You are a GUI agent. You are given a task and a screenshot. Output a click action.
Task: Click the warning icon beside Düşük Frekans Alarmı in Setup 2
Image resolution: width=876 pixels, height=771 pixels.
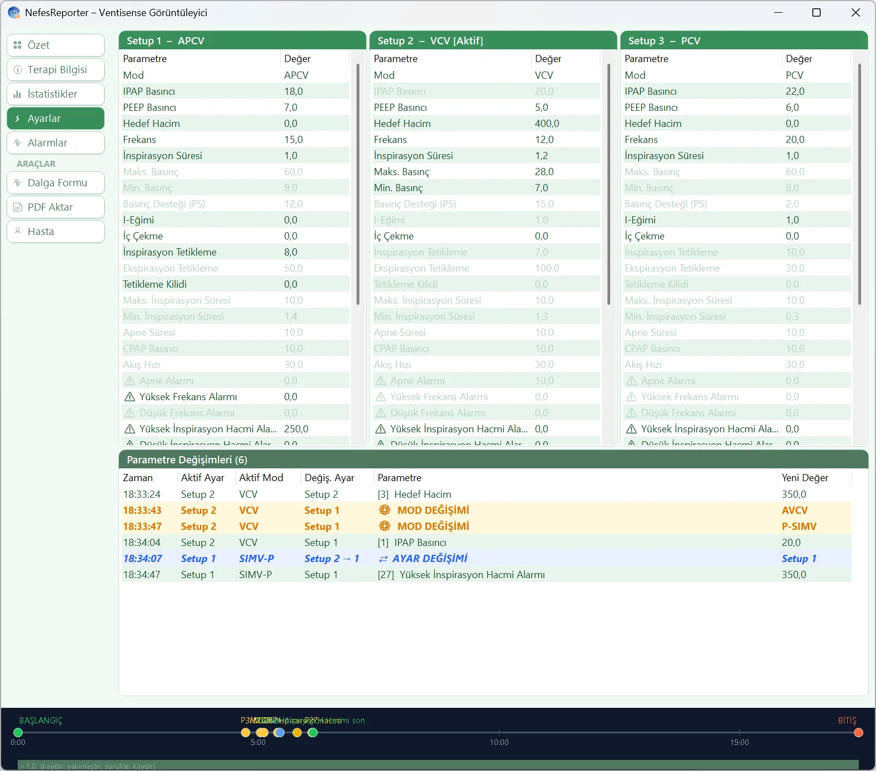pyautogui.click(x=380, y=413)
